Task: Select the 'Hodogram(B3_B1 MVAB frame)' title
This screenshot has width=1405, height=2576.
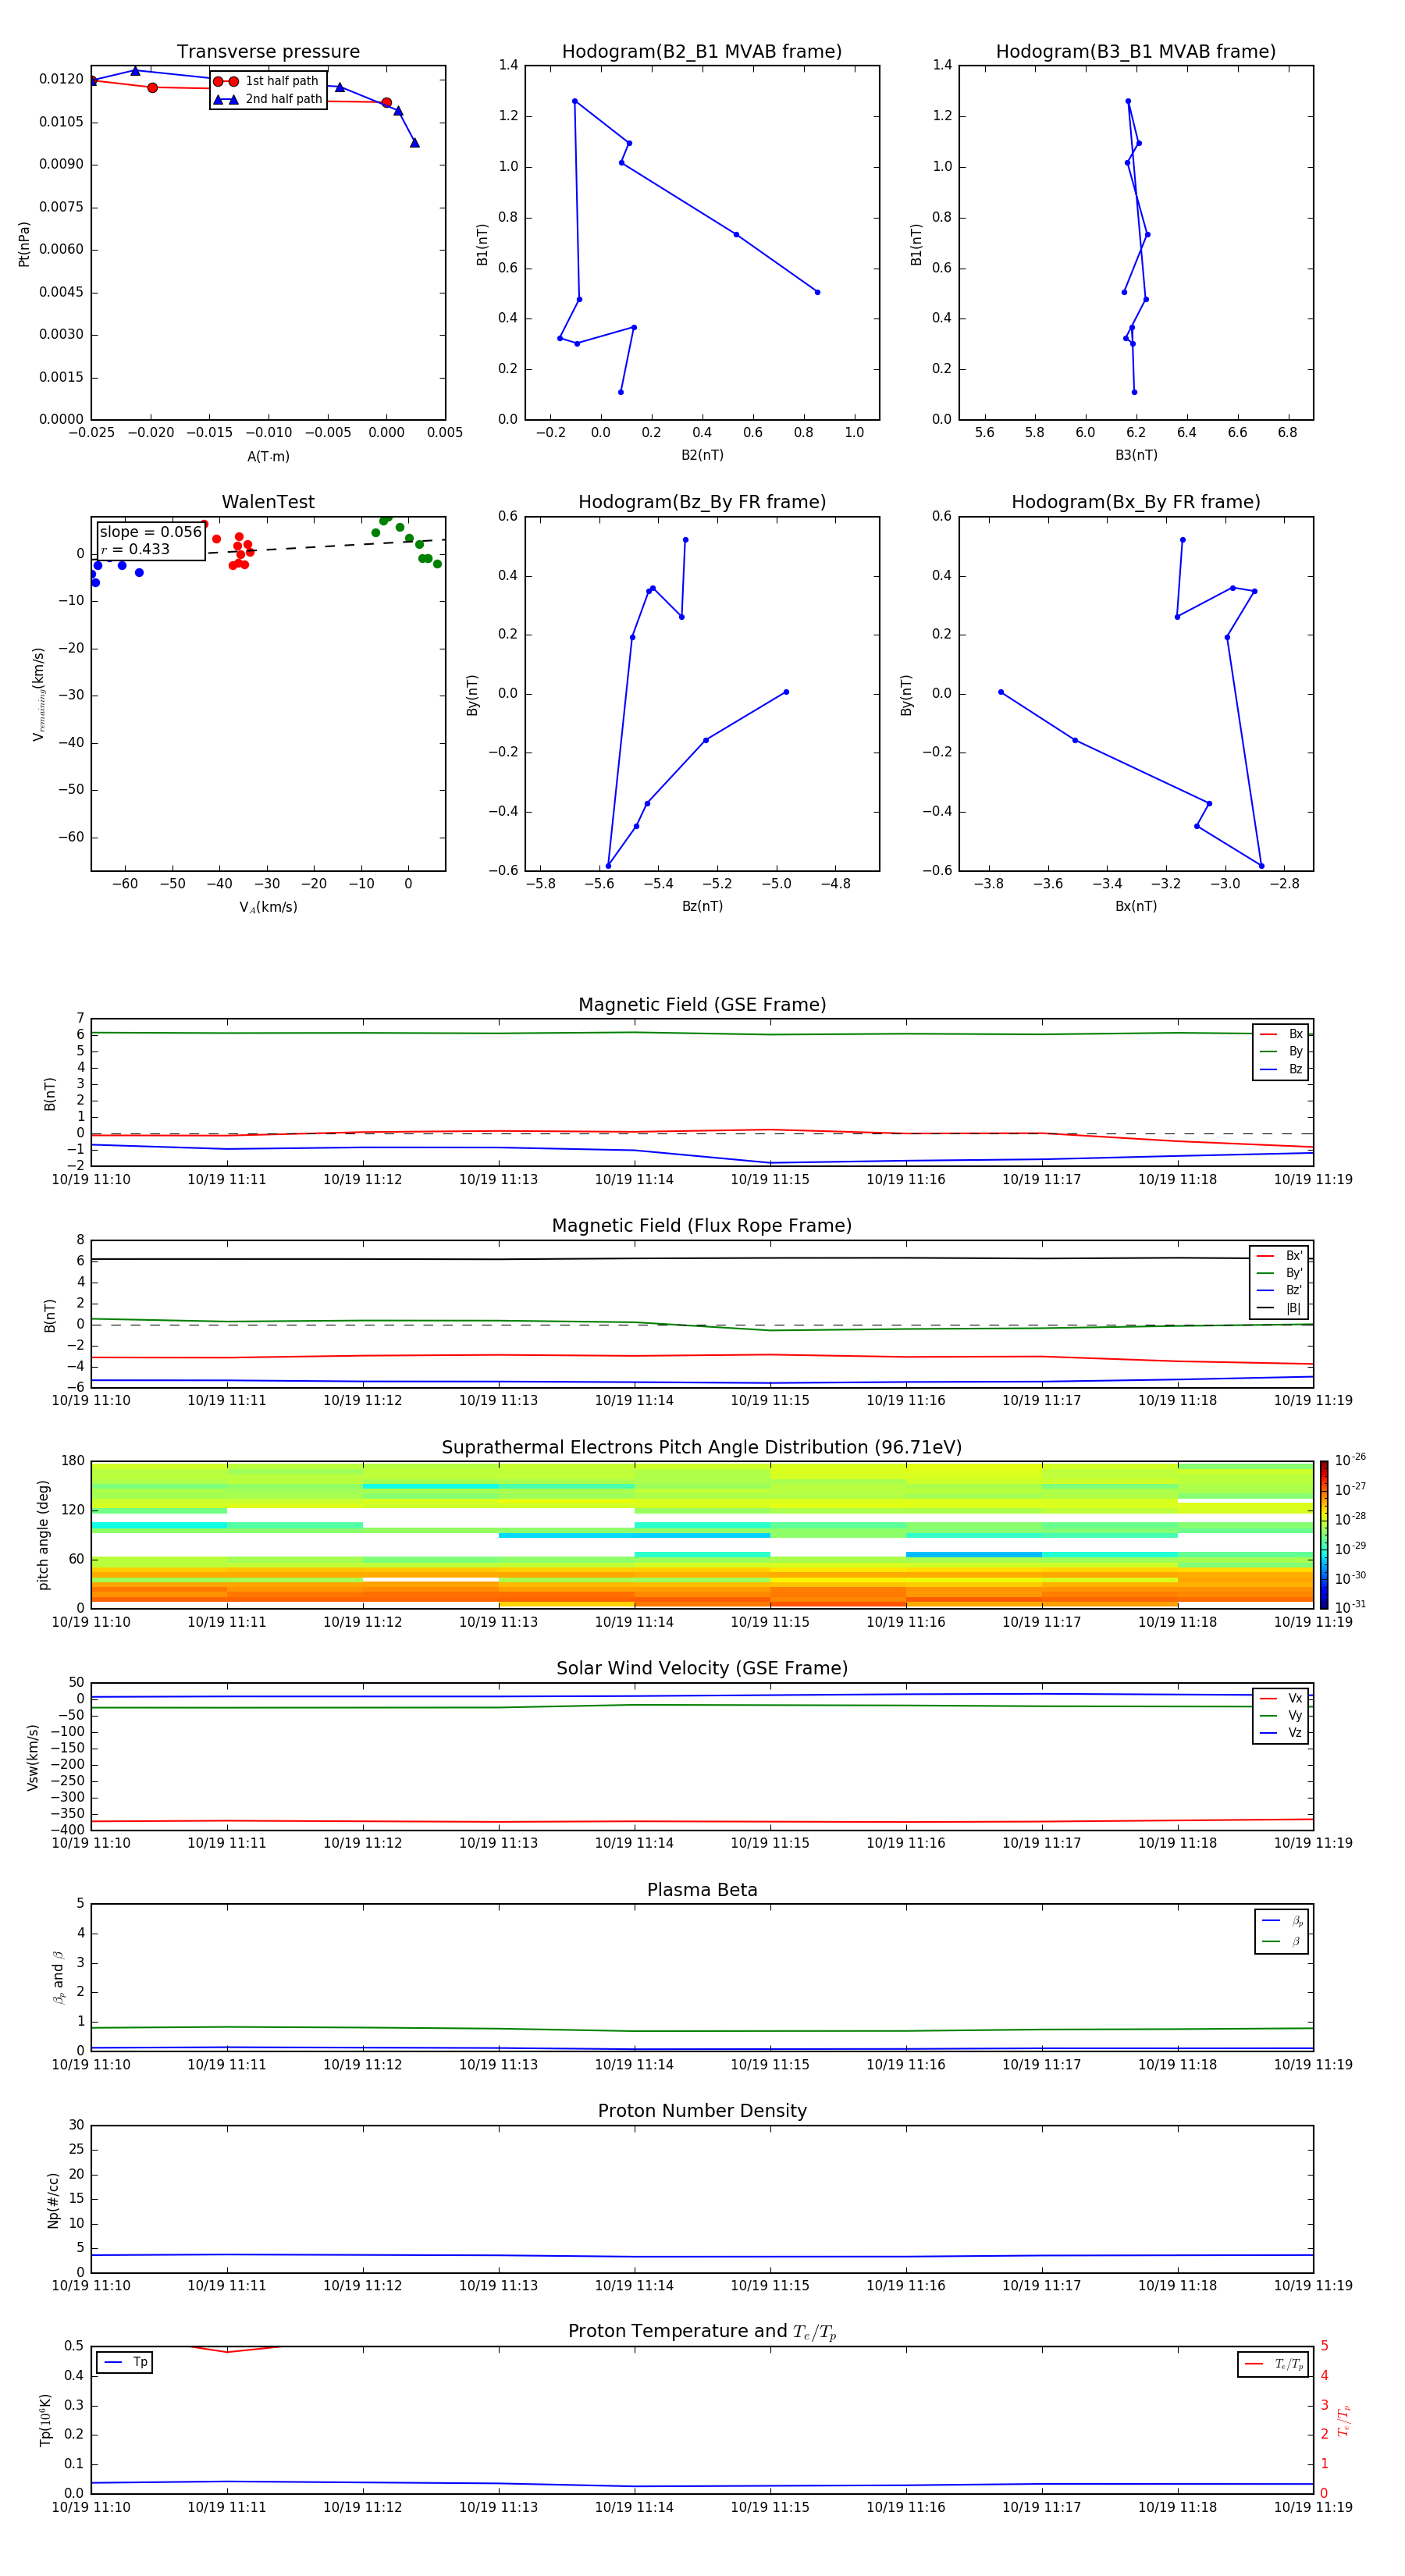Action: click(1136, 52)
